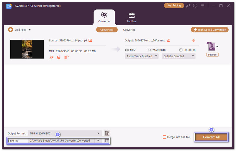Switch to the Converted tab
This screenshot has width=236, height=151.
click(129, 30)
